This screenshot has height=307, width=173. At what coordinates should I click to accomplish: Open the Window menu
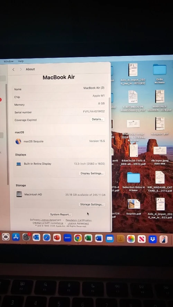click(9, 61)
